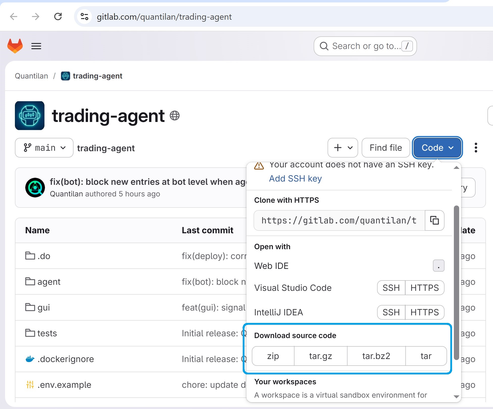Open the latest commit message link
The image size is (493, 409).
click(x=148, y=182)
